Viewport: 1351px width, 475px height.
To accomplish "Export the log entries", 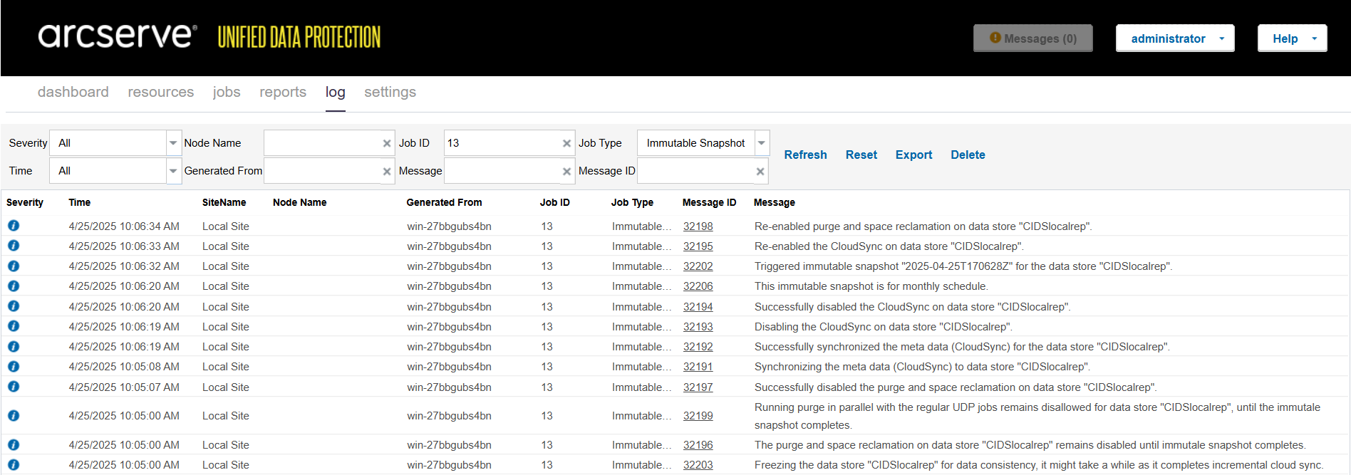I will [913, 155].
